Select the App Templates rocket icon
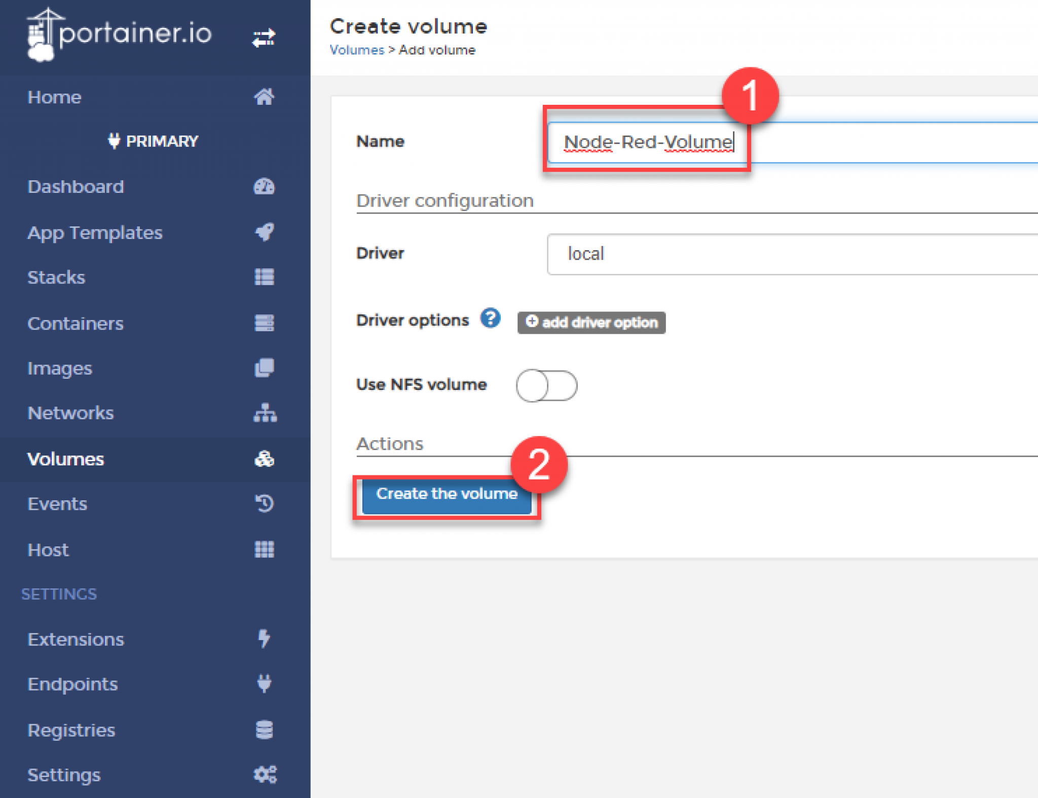Image resolution: width=1038 pixels, height=798 pixels. 265,232
